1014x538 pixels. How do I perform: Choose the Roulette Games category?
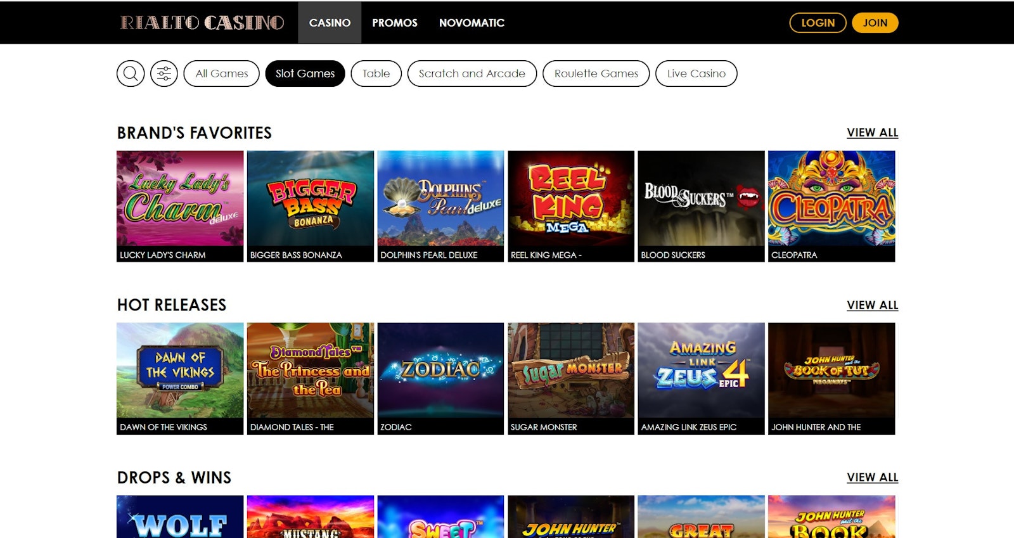(596, 74)
